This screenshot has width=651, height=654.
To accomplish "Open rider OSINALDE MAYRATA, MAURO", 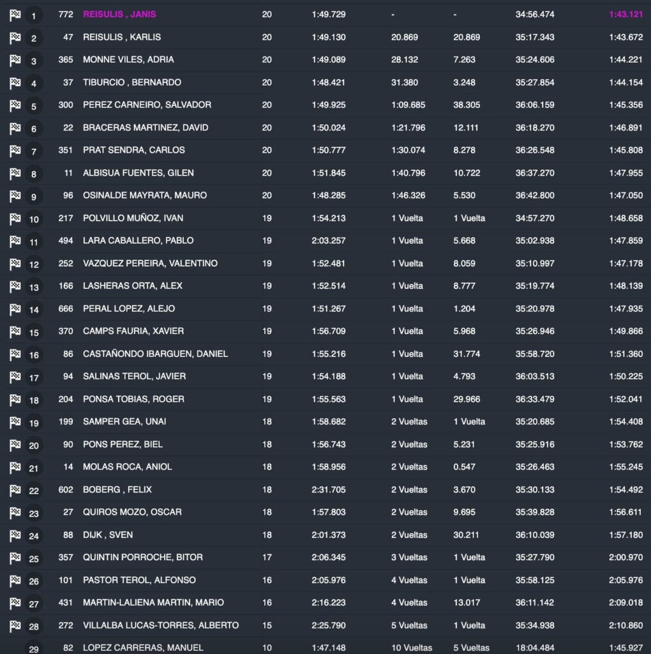I will [x=145, y=195].
